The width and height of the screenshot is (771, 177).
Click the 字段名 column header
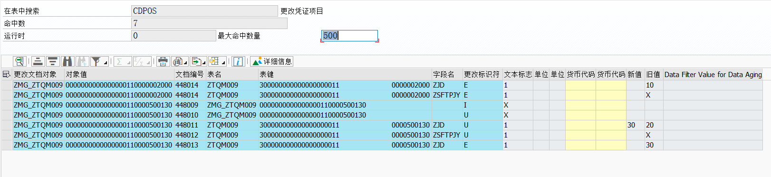[x=447, y=74]
